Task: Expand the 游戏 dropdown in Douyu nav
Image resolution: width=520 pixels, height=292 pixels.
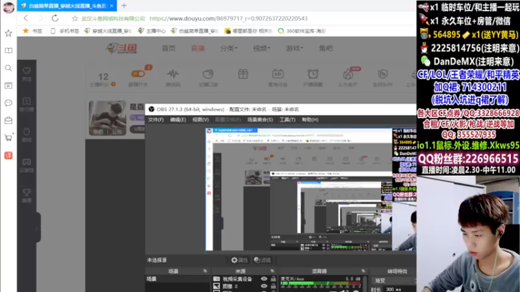Action: [x=294, y=48]
